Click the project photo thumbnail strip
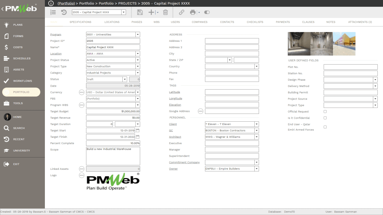383x215 pixels. click(x=321, y=44)
